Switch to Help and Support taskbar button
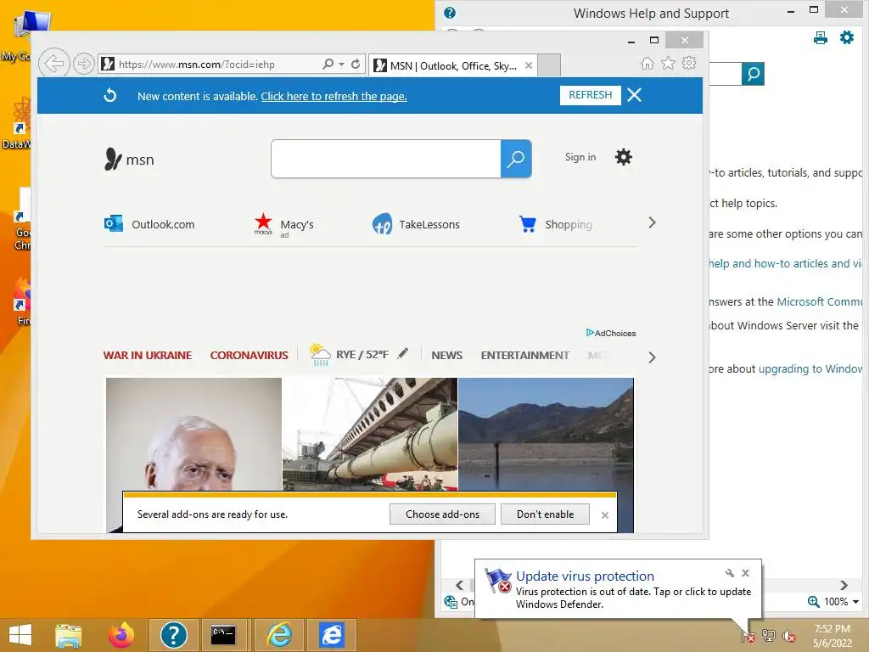Screen dimensions: 869x652 tap(173, 635)
